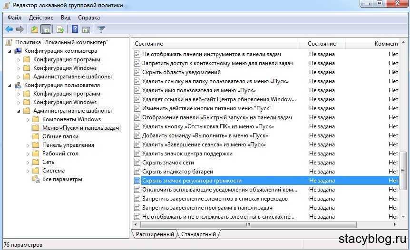
Task: Select policy Скрыть индикатор батареи
Action: tap(177, 172)
